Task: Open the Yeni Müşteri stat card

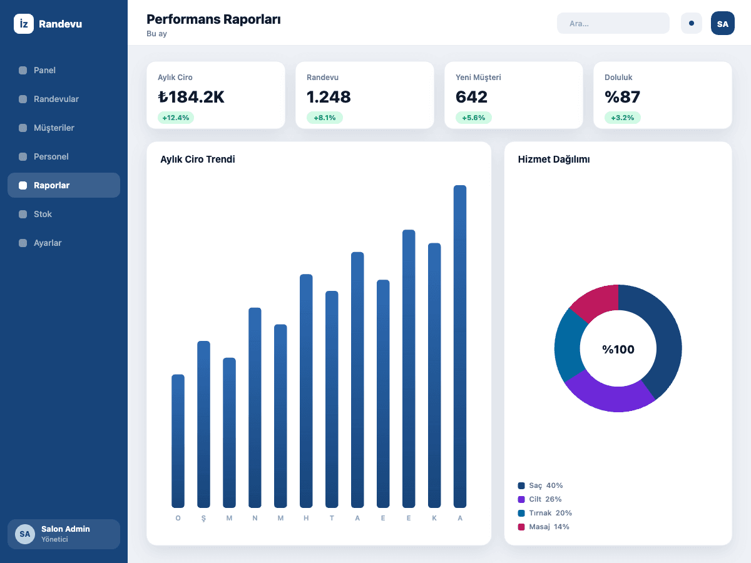Action: (x=514, y=95)
